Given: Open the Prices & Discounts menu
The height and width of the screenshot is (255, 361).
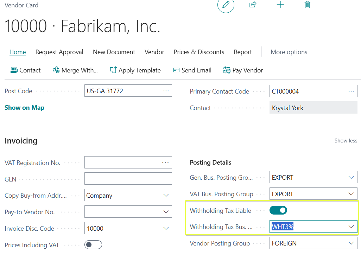Looking at the screenshot, I should tap(199, 52).
